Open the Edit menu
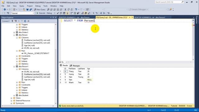Viewport: 199px width, 112px height. pos(8,6)
